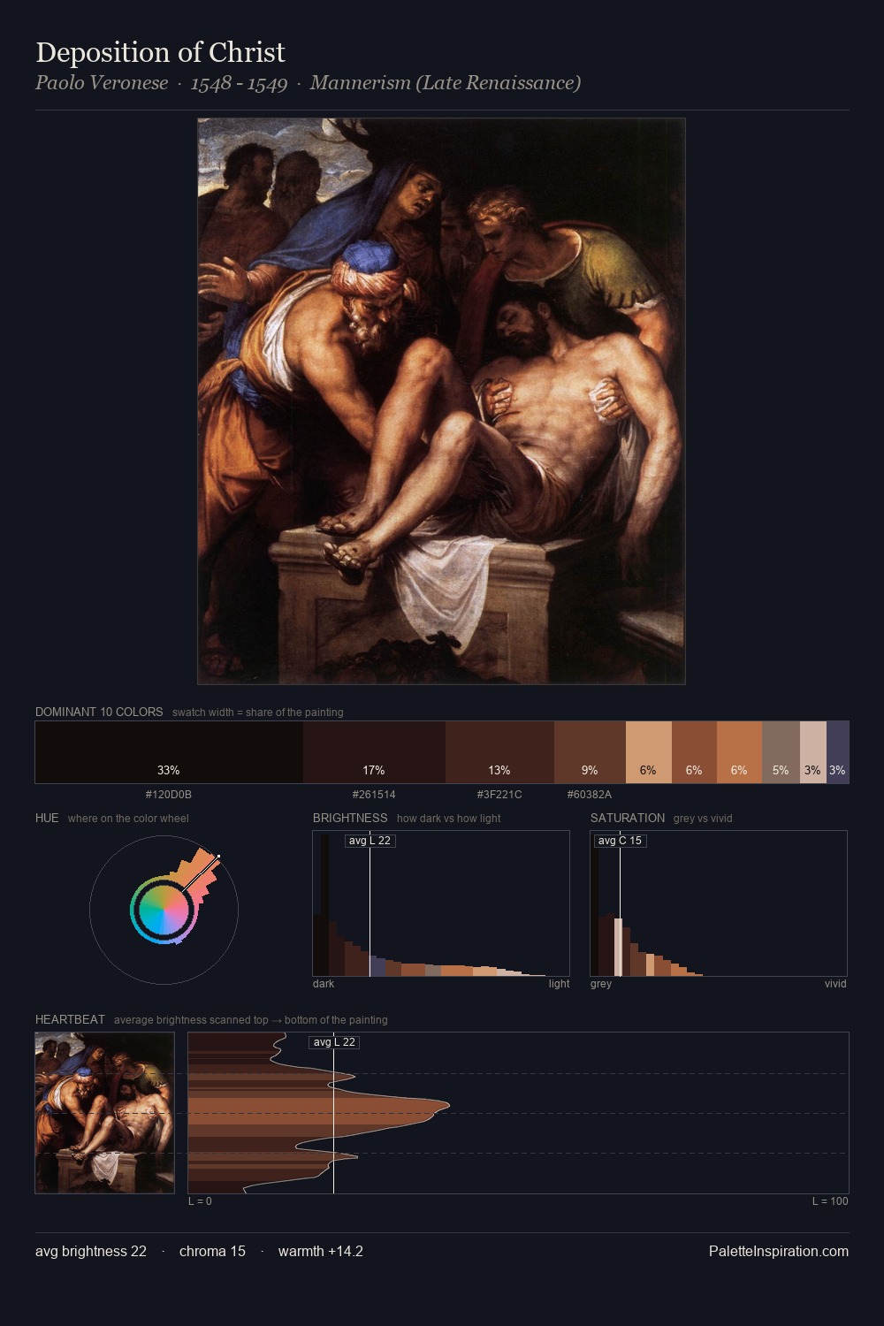The width and height of the screenshot is (884, 1326).
Task: Click the Mannerism (Late Renaissance) style text
Action: 445,83
